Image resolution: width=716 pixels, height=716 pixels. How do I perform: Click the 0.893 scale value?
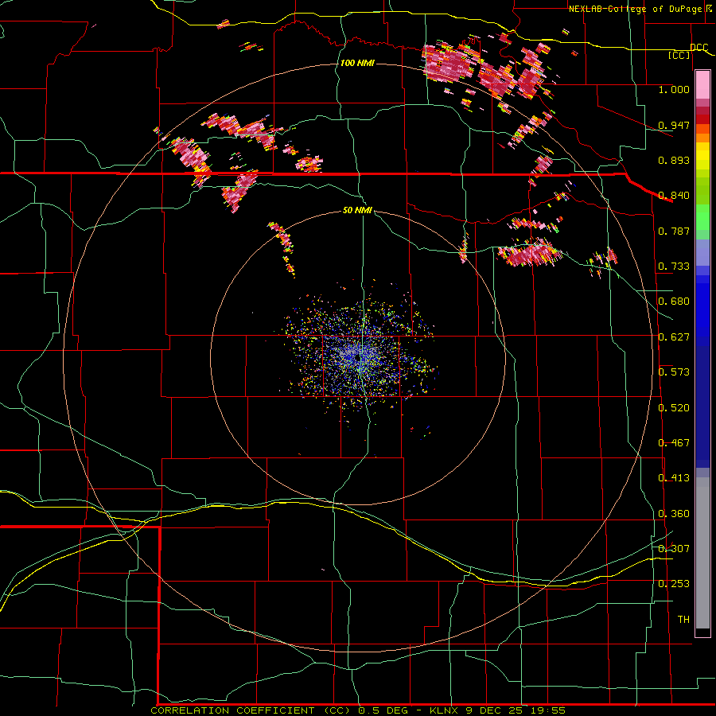point(674,160)
